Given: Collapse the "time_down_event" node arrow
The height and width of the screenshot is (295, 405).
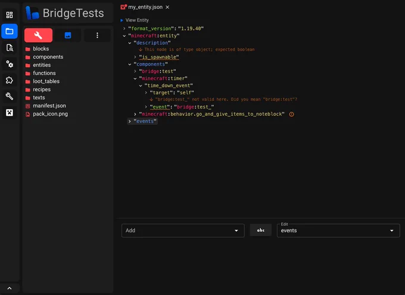Looking at the screenshot, I should pyautogui.click(x=141, y=86).
